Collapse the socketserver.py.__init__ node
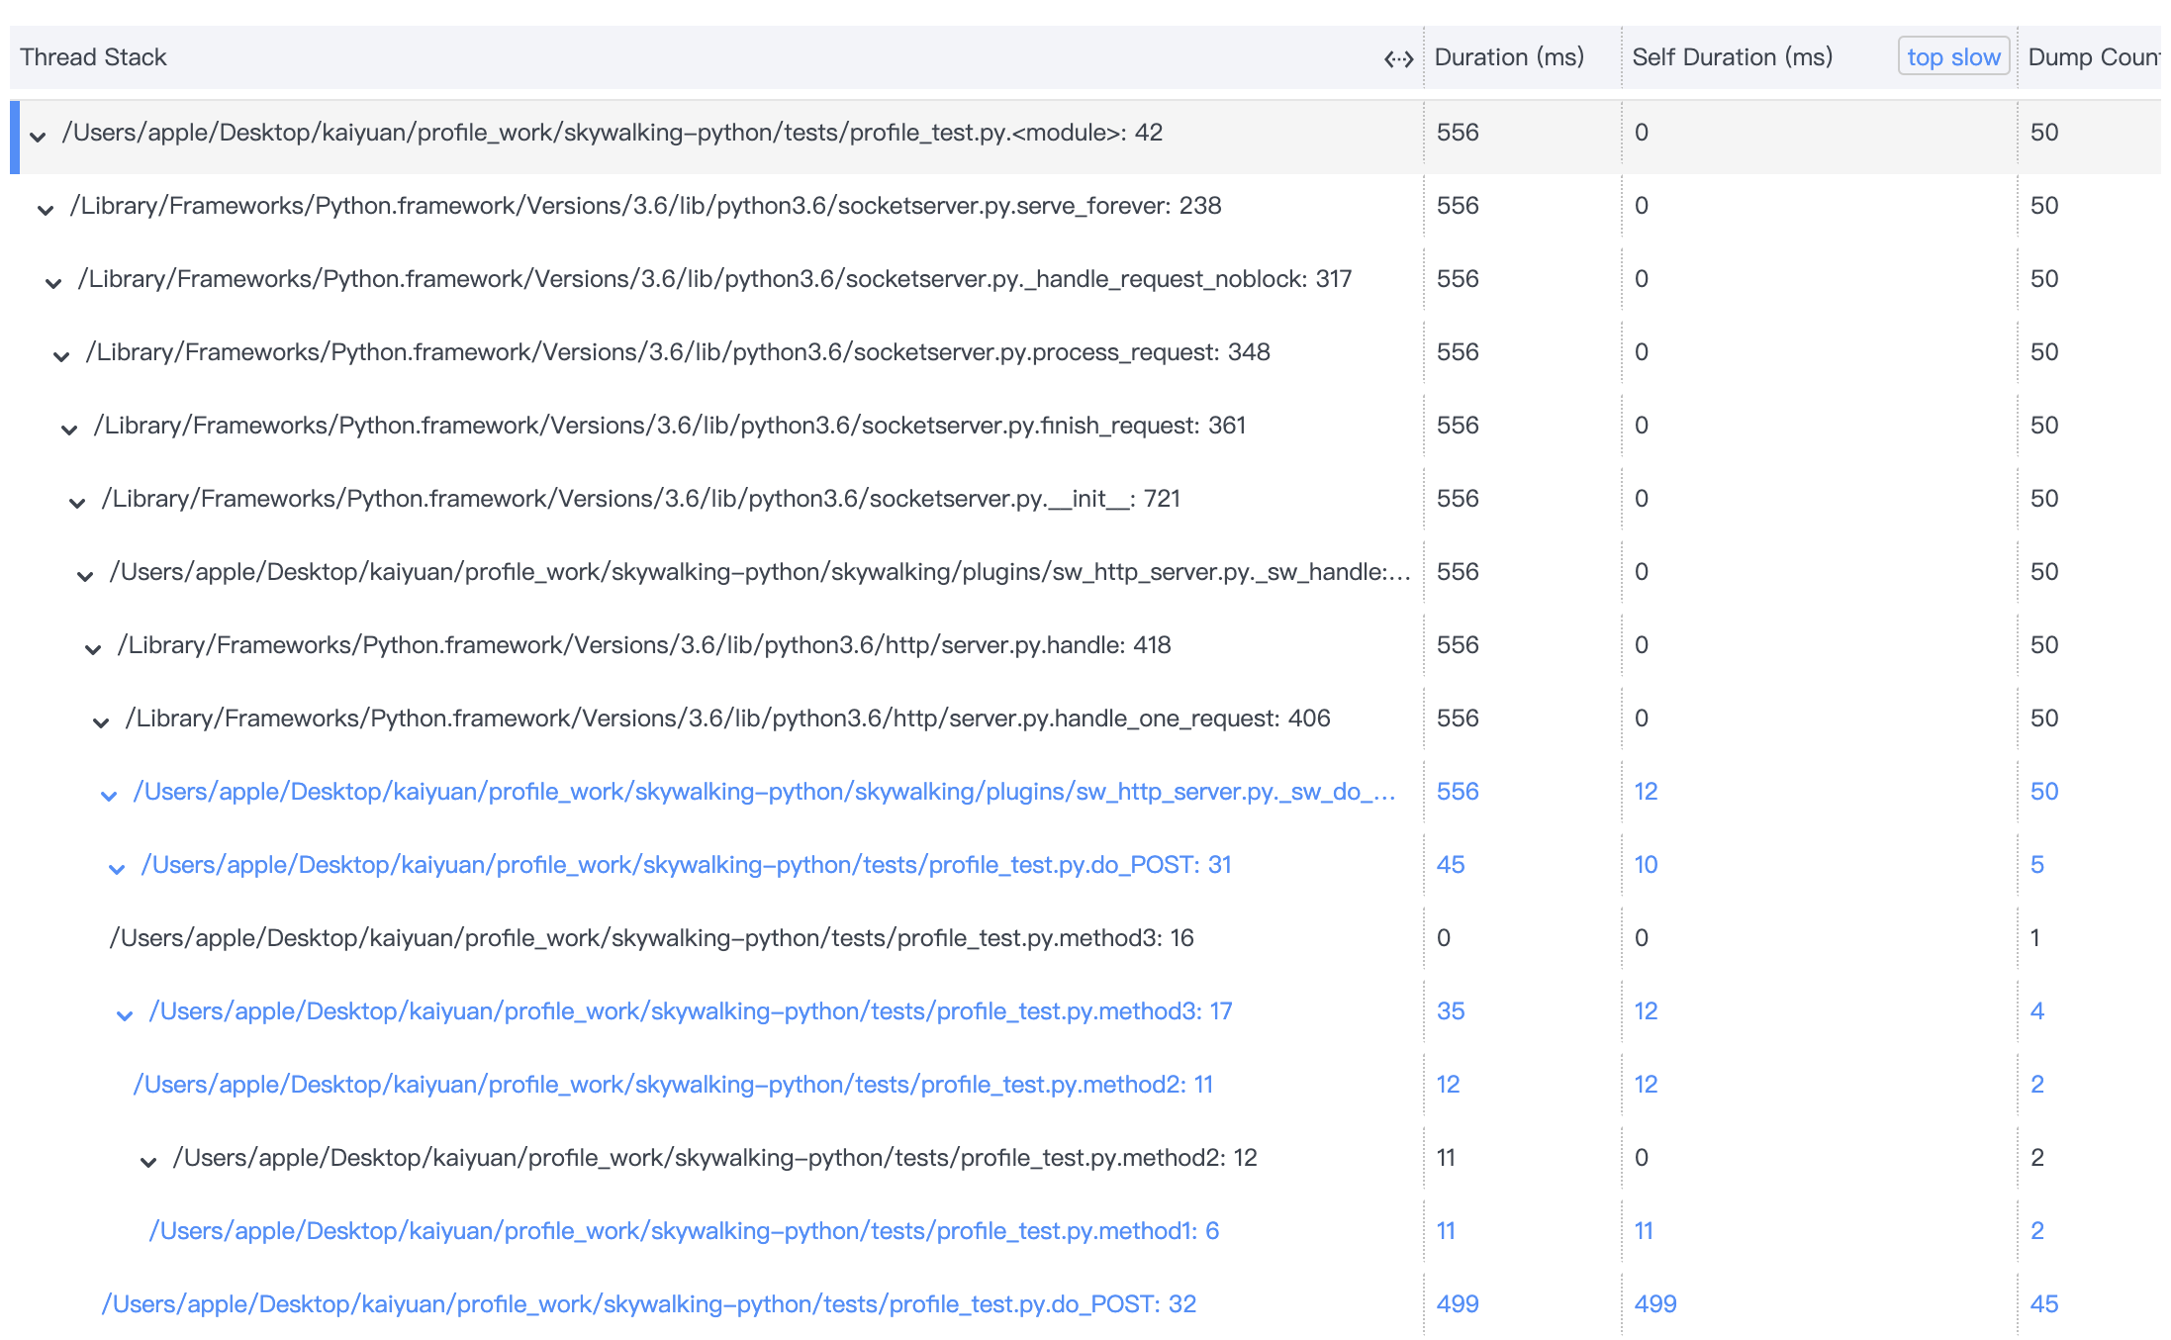 [x=77, y=501]
